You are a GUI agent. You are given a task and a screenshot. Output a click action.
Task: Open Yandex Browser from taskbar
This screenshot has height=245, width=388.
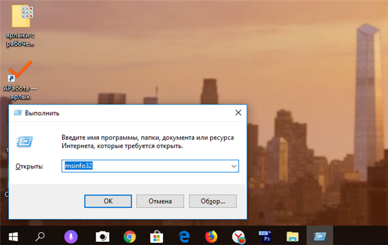(239, 237)
